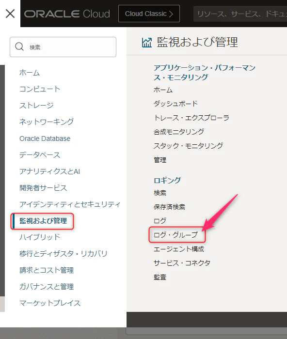Screen dimensions: 287x339
Task: Open ログ link under ロギング
Action: tap(159, 221)
